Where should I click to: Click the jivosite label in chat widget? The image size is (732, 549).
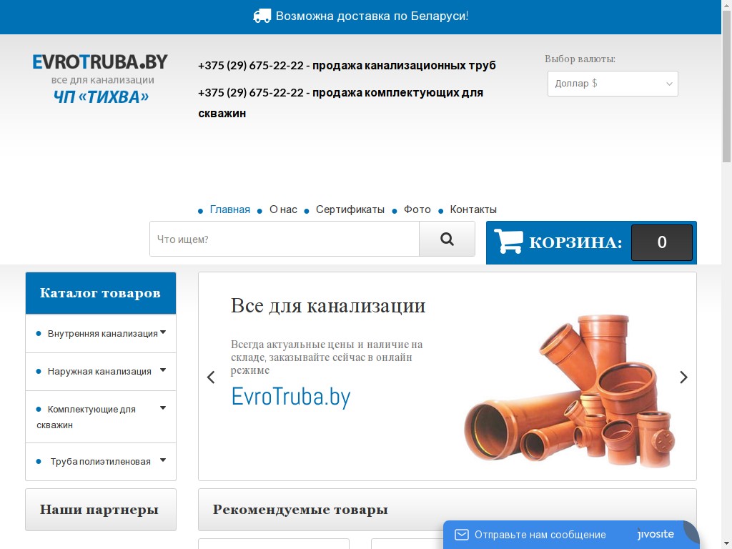pos(656,534)
